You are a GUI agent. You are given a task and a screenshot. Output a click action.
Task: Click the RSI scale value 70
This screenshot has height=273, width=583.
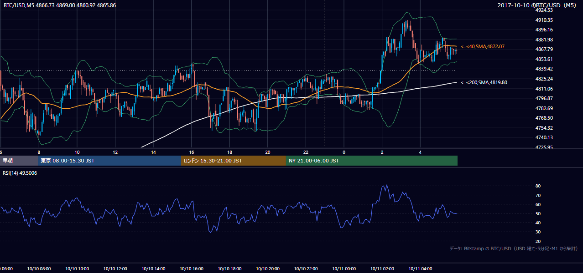point(538,195)
